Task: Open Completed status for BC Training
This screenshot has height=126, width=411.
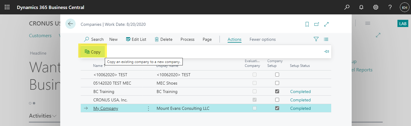Action: click(300, 91)
